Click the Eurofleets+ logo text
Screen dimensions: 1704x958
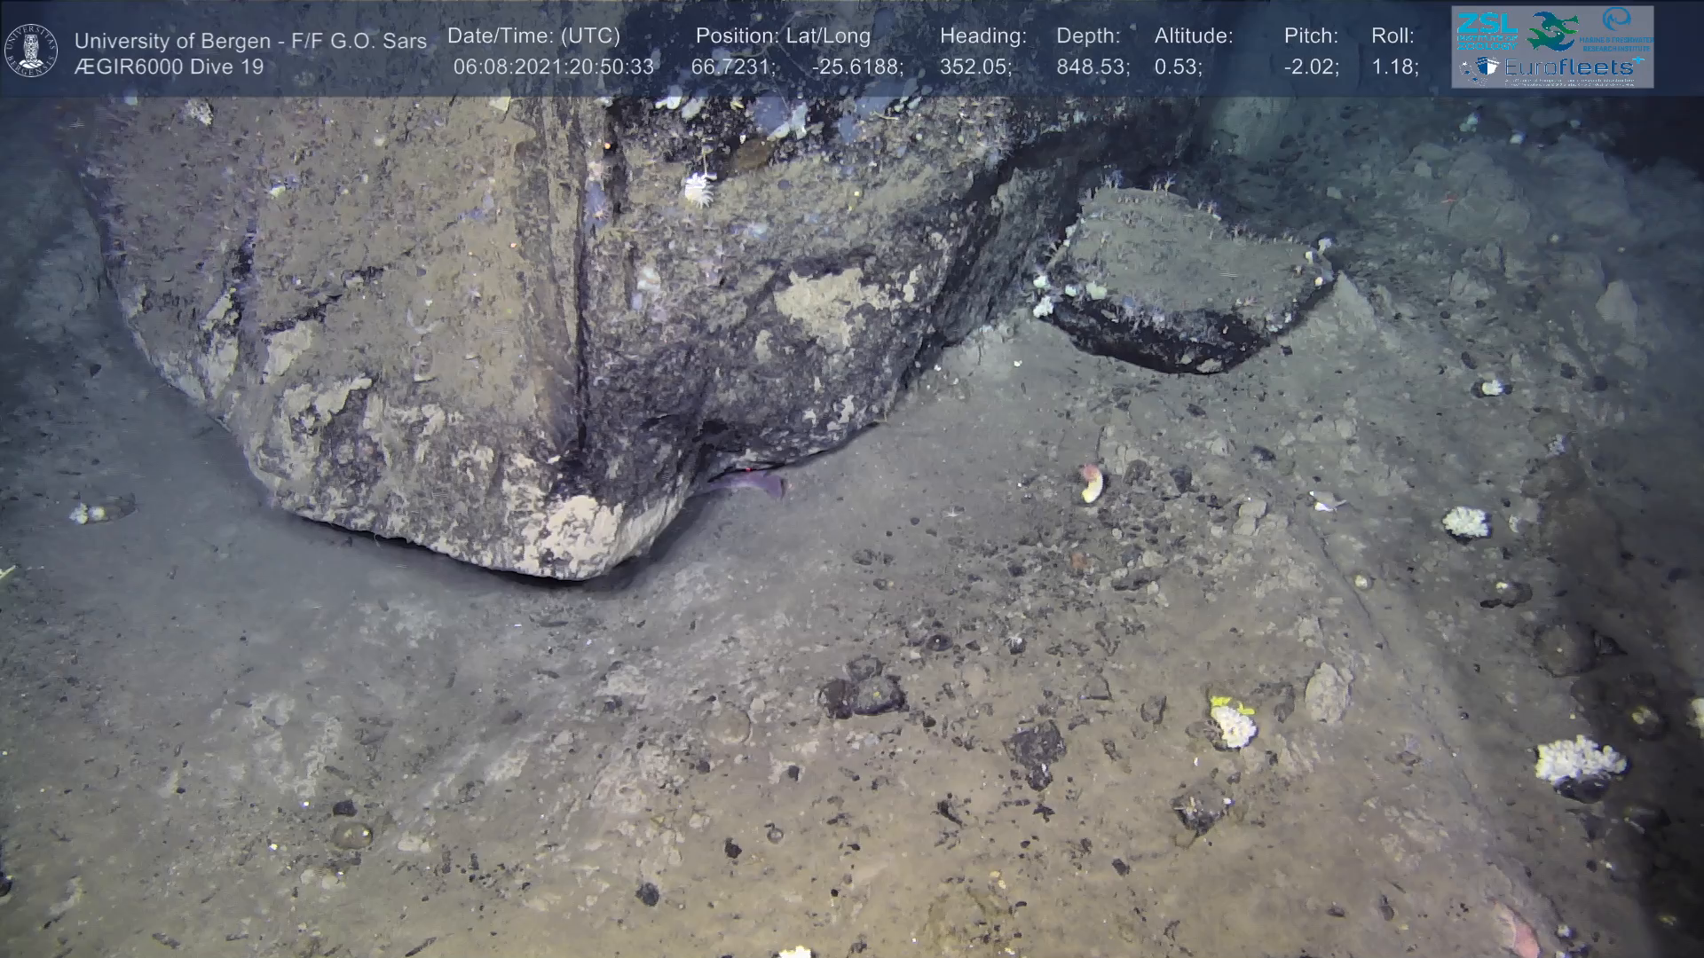click(1571, 67)
